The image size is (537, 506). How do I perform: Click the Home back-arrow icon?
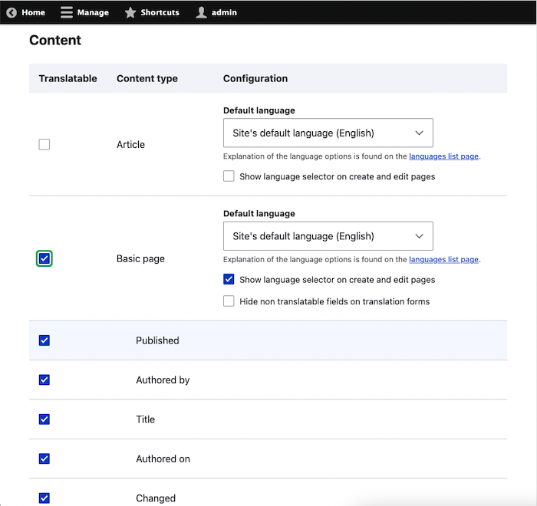tap(12, 12)
